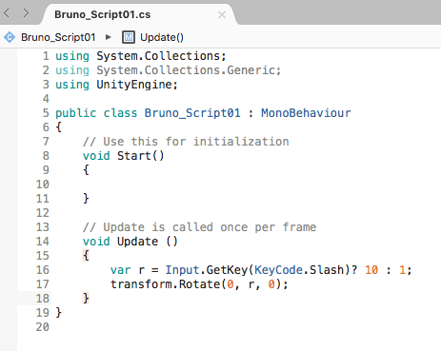Screen dimensions: 441x351
Task: Click 'Update ()' method name on line 14
Action: [148, 242]
